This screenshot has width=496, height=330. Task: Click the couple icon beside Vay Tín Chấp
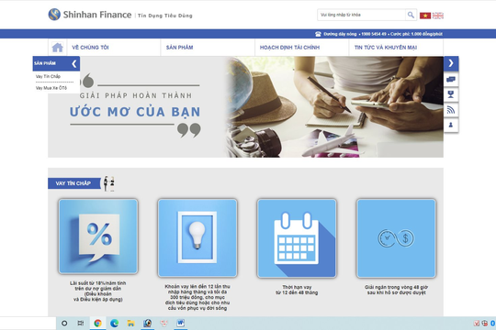(108, 183)
